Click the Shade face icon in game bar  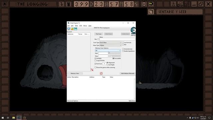click(x=151, y=4)
